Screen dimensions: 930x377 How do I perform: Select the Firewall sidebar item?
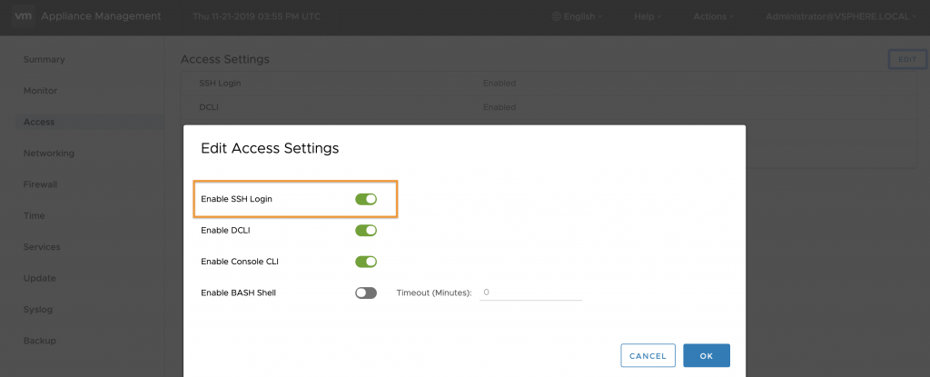click(40, 184)
